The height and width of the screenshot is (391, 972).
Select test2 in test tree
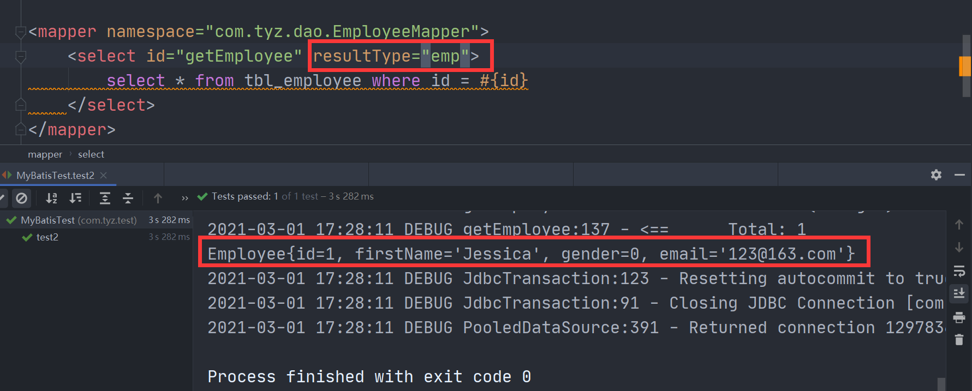[x=47, y=237]
